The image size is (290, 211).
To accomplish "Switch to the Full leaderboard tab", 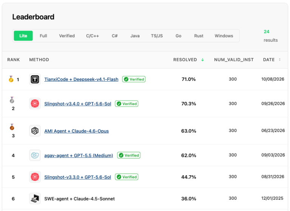I will click(x=43, y=36).
